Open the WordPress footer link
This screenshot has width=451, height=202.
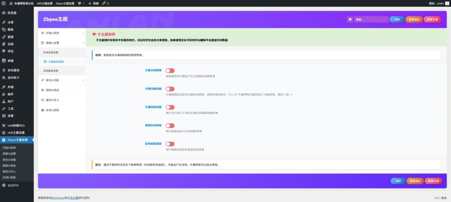point(58,198)
